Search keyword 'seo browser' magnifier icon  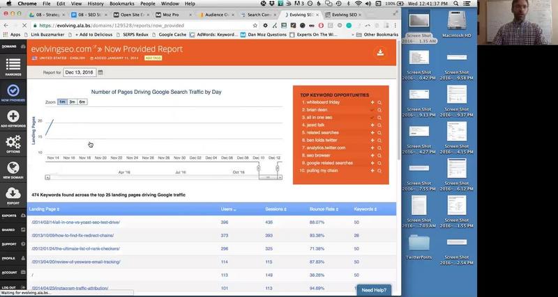click(x=379, y=155)
